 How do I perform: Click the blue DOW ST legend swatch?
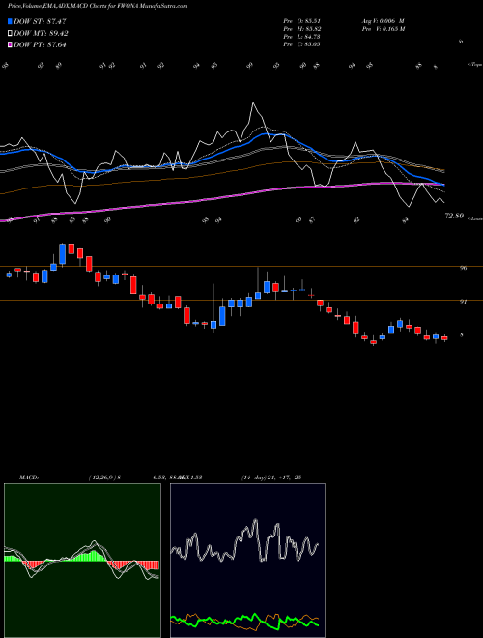coord(10,21)
